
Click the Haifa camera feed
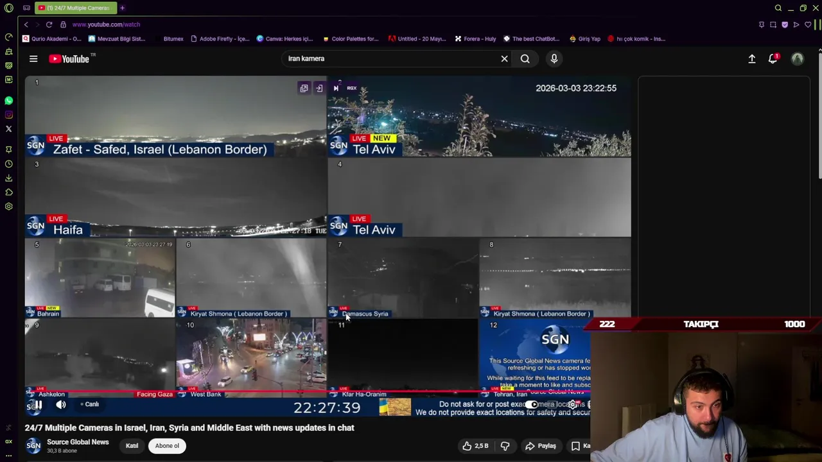coord(176,198)
